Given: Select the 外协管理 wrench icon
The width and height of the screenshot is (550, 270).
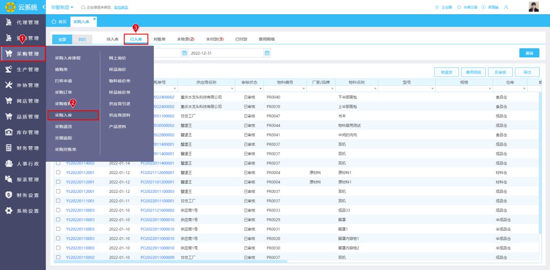Looking at the screenshot, I should click(9, 85).
